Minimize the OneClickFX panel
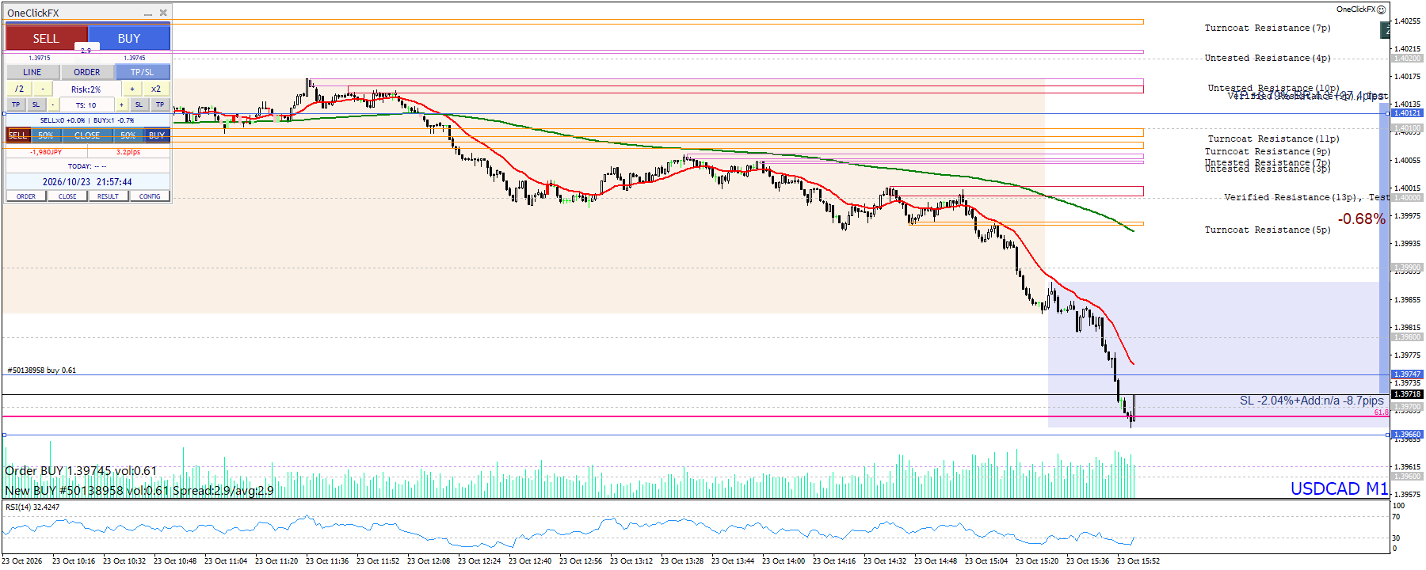1426x570 pixels. click(x=147, y=13)
